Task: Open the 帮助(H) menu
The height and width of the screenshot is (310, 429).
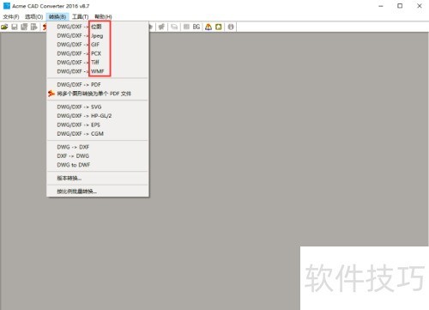Action: [103, 17]
